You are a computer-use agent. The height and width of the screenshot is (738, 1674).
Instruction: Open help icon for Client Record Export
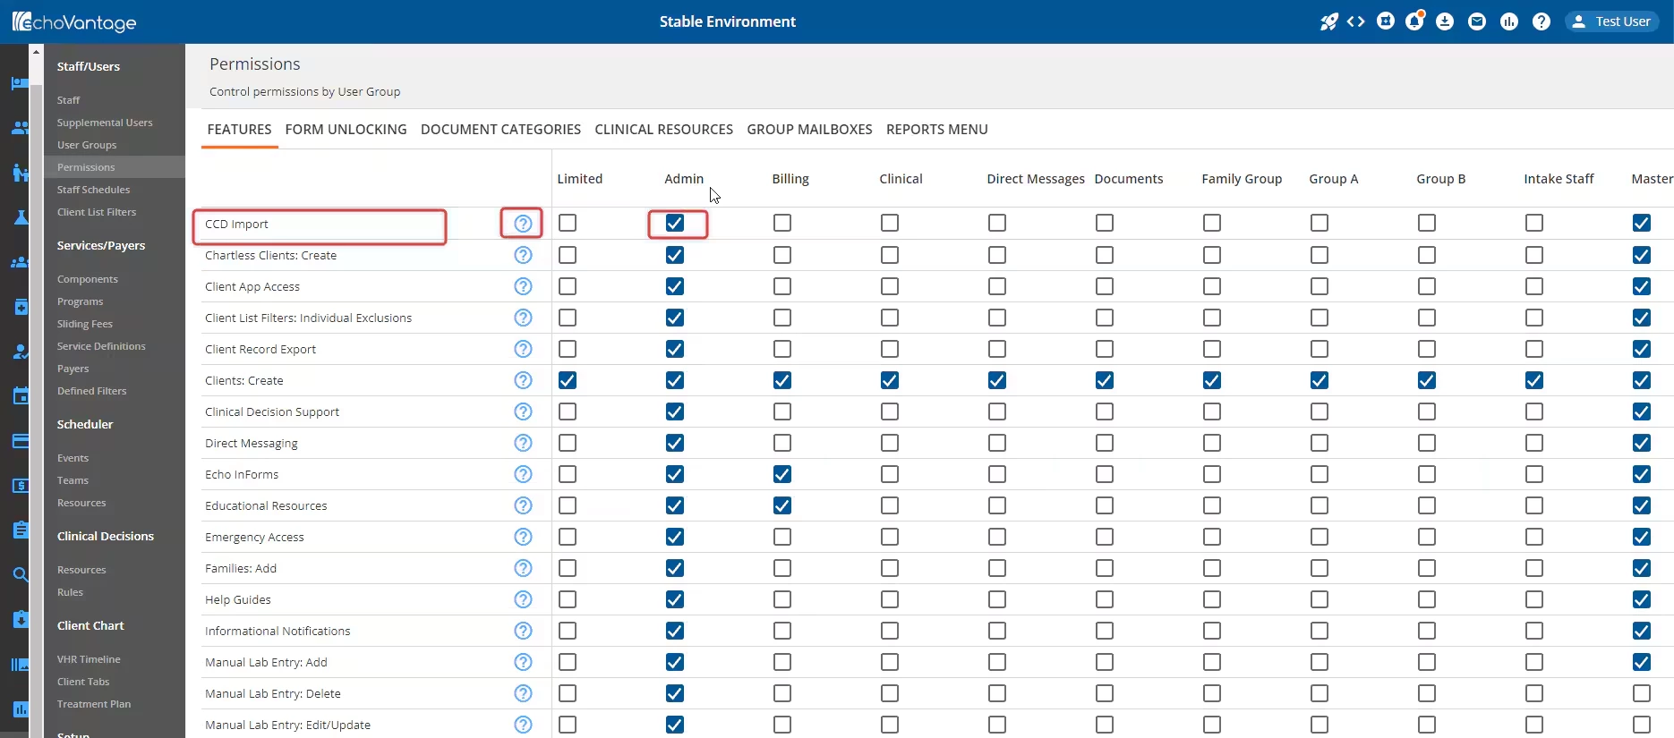click(x=524, y=349)
